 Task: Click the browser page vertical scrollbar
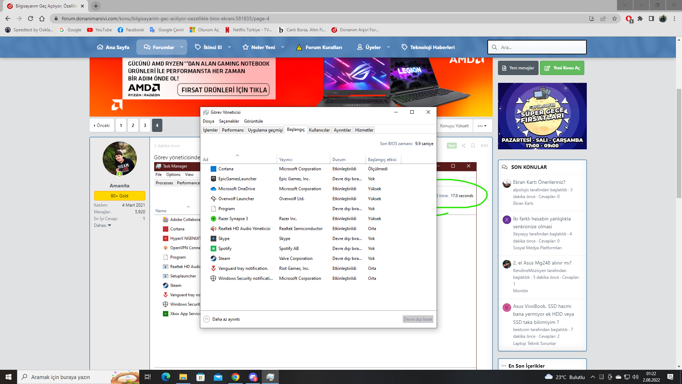[679, 142]
